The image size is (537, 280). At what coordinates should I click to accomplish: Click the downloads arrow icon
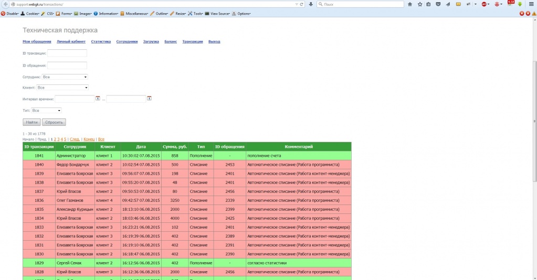pos(311,4)
